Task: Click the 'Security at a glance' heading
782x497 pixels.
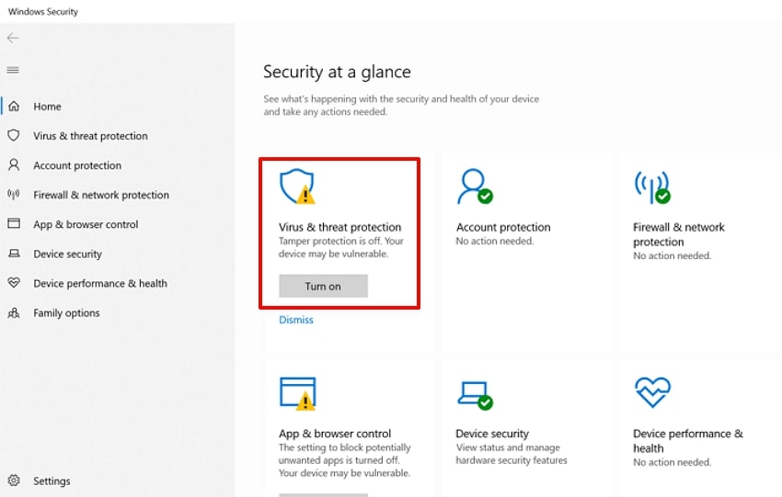Action: point(337,72)
